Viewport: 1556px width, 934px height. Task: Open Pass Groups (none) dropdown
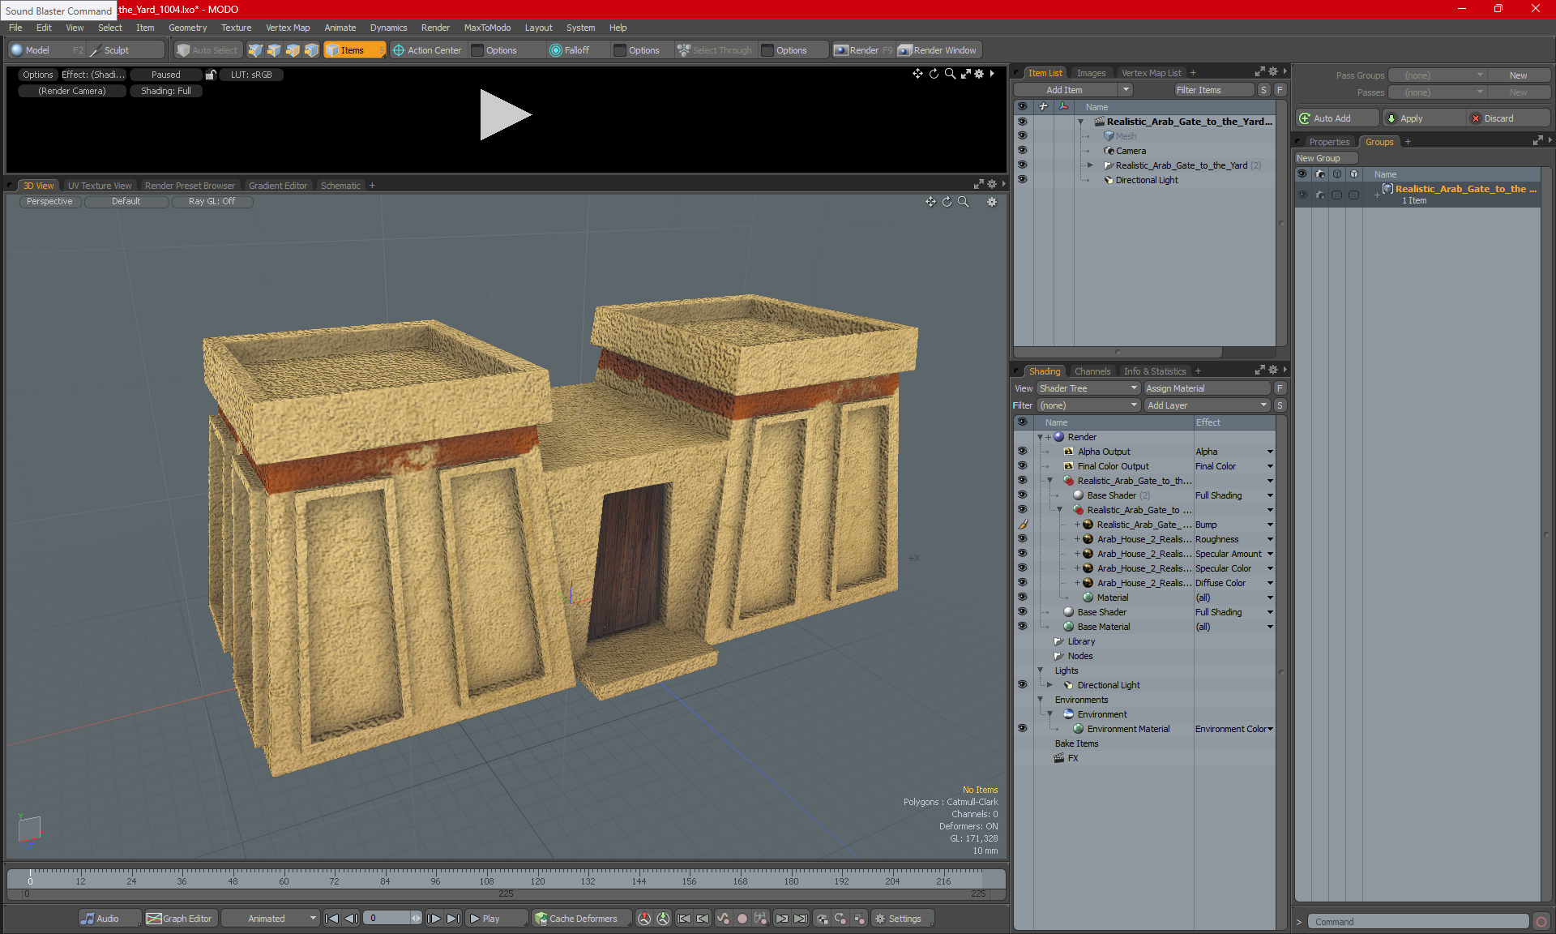point(1437,75)
